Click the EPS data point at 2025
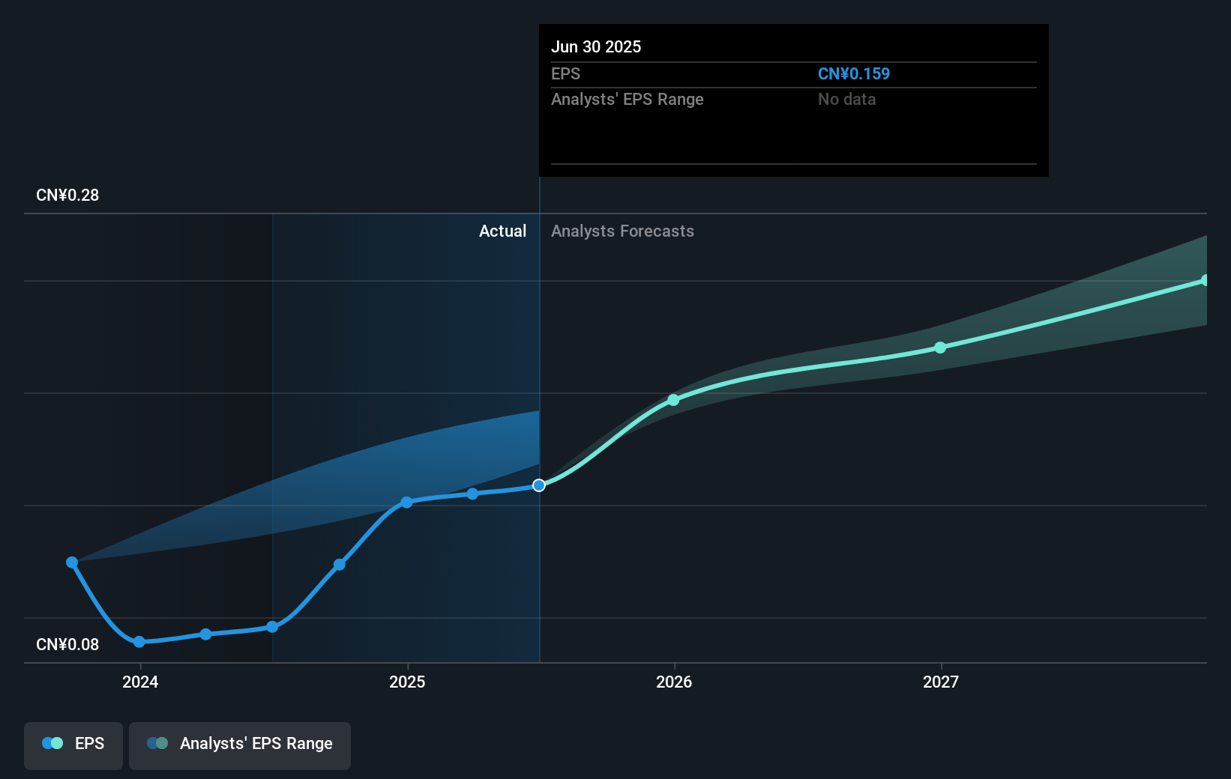Screen dimensions: 1231x779 tap(406, 503)
